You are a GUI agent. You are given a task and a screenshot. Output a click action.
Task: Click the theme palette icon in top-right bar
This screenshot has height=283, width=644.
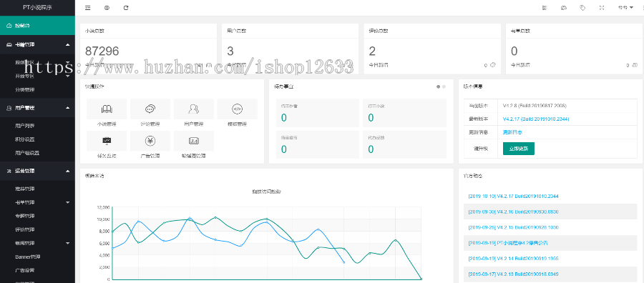[x=564, y=8]
